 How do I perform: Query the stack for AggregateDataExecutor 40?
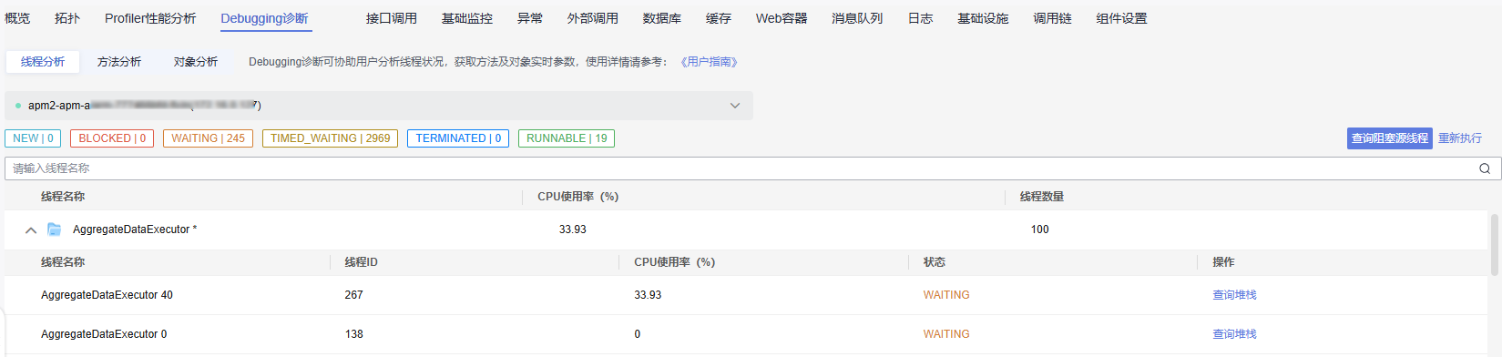pos(1234,295)
